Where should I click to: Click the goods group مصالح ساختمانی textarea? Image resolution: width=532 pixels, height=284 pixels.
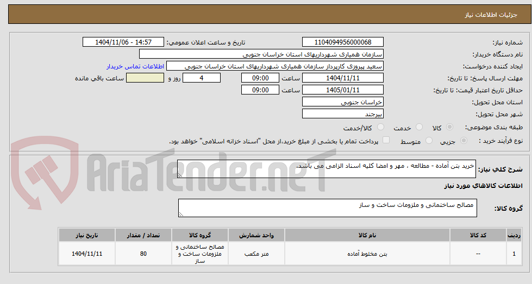328,208
